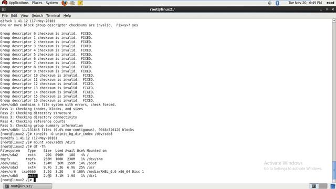336x189 pixels.
Task: Click the /dev/sda2 filesystem row
Action: pos(44,155)
